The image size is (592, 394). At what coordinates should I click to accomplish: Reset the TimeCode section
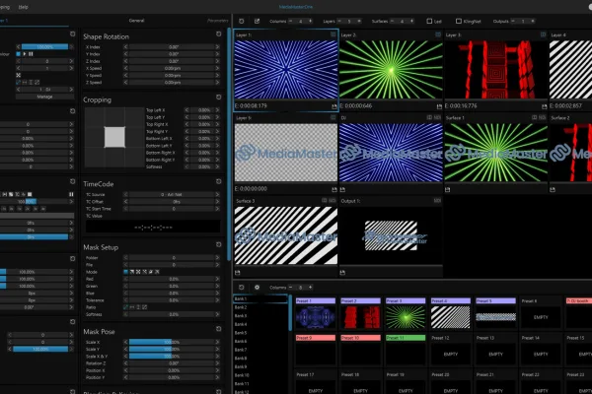click(x=219, y=181)
